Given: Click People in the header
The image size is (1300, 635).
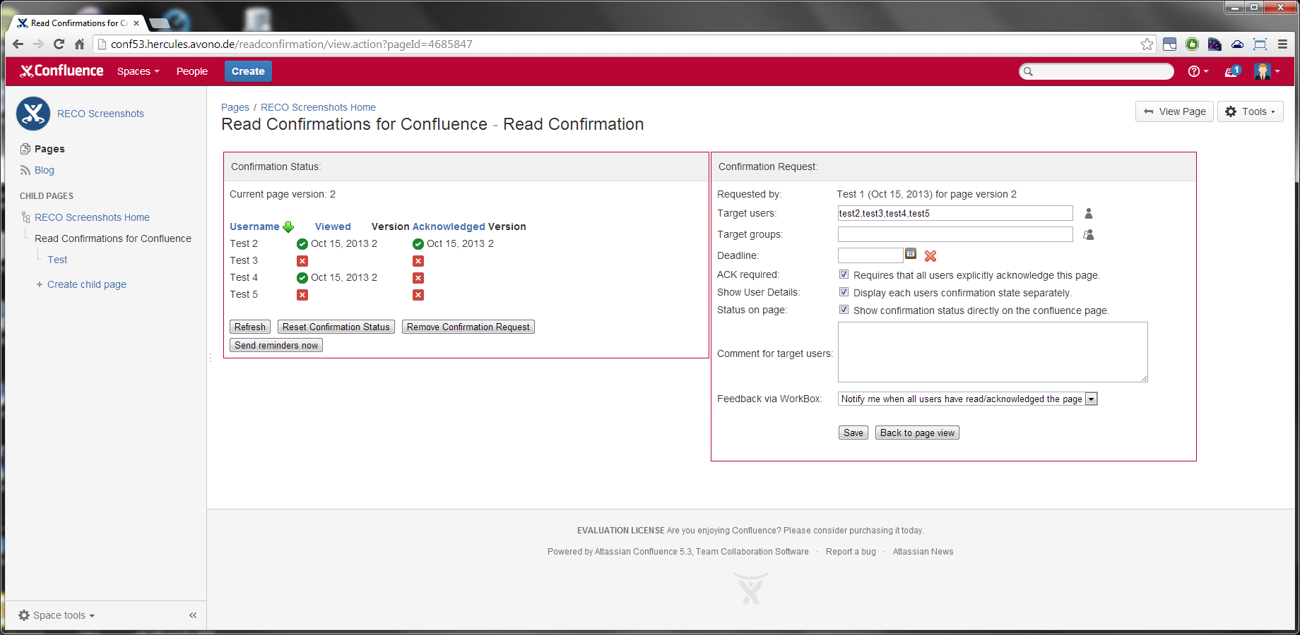Looking at the screenshot, I should (192, 71).
